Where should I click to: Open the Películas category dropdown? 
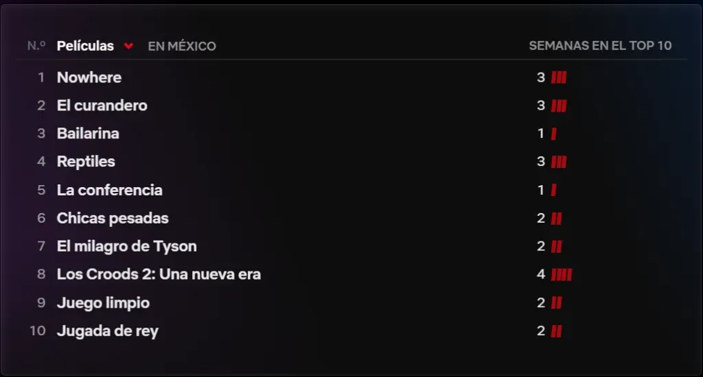tap(86, 46)
